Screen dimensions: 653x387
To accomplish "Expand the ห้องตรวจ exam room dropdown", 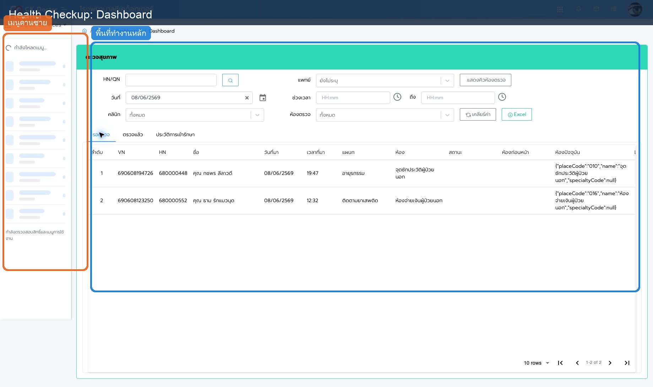I will pos(447,115).
